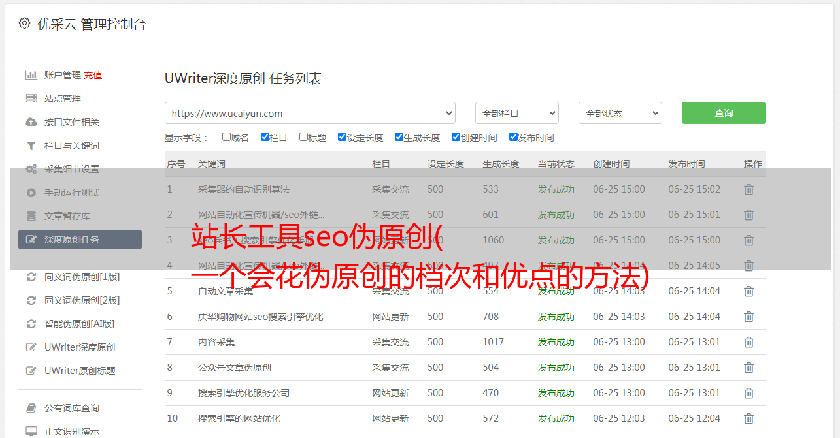The height and width of the screenshot is (438, 840).
Task: Enable the 标题 display field checkbox
Action: (303, 137)
